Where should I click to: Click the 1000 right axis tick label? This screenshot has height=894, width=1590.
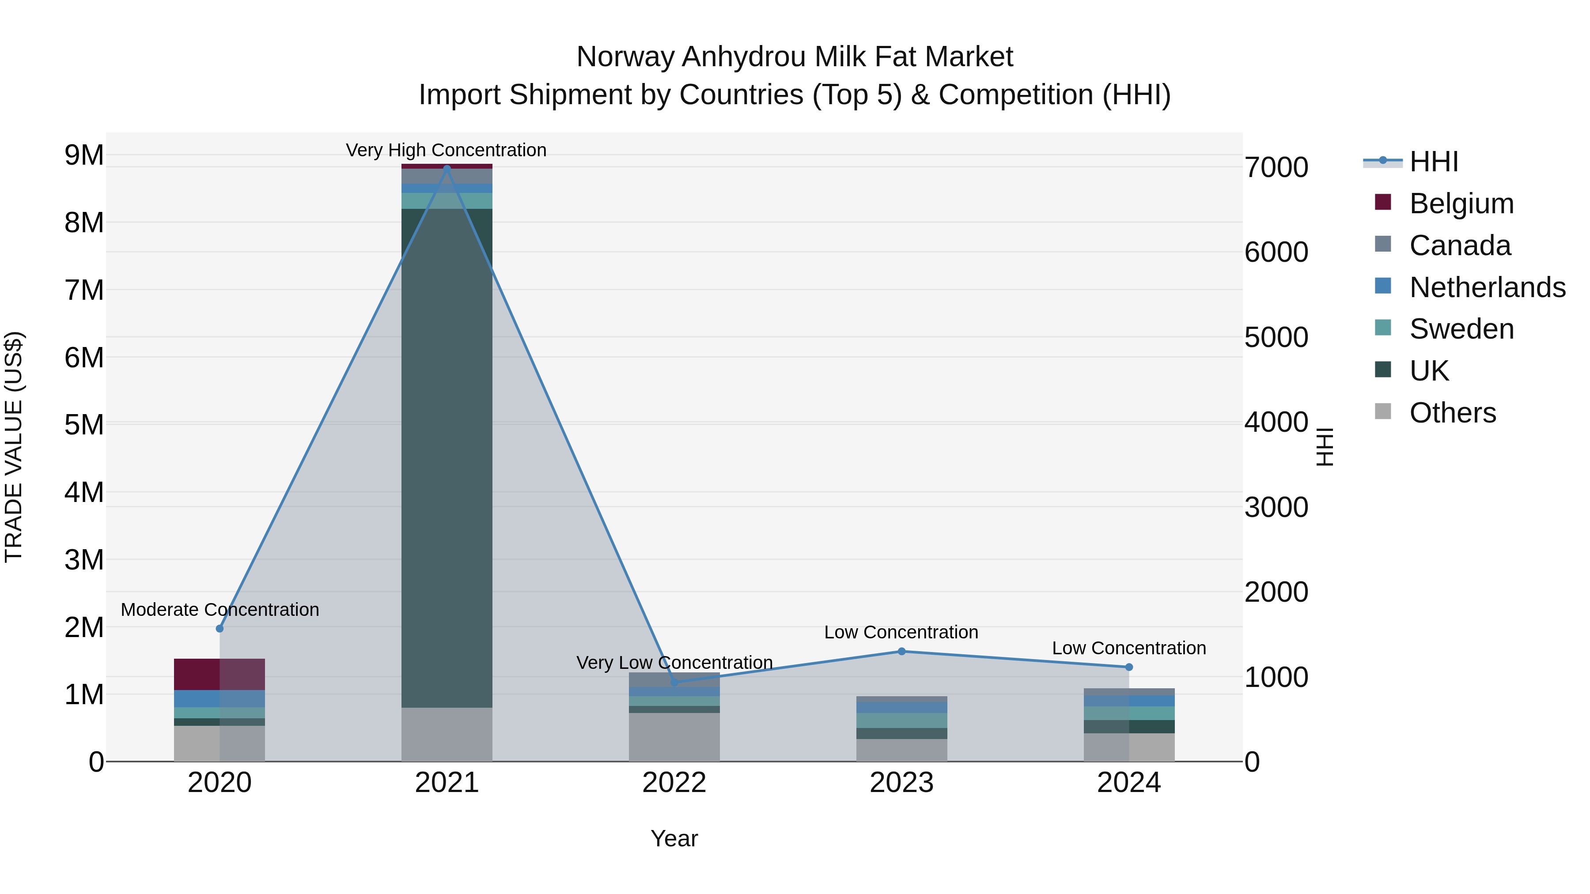(x=1276, y=677)
